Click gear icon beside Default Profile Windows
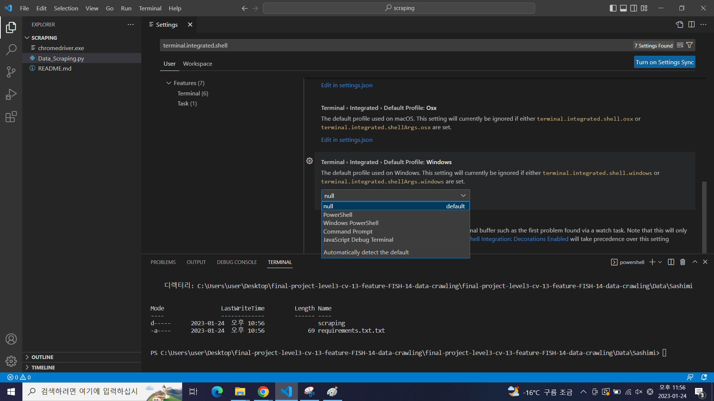 309,161
